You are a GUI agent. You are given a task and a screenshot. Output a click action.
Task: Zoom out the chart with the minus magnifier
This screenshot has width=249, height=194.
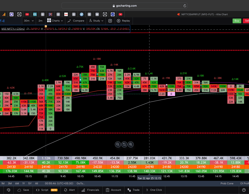(118, 144)
